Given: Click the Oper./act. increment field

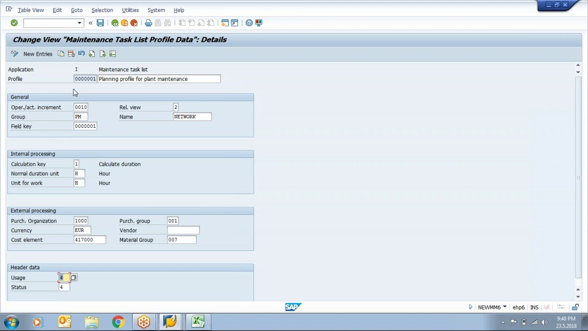Looking at the screenshot, I should (x=80, y=107).
